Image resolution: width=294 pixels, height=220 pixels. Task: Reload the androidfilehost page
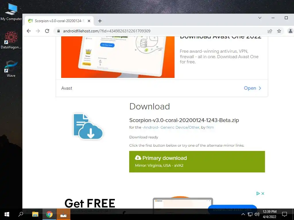click(47, 31)
